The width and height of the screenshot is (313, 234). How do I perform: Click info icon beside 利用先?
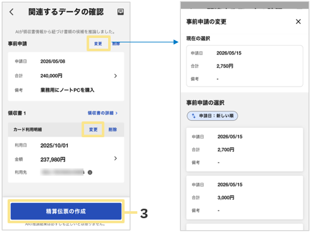coord(90,173)
